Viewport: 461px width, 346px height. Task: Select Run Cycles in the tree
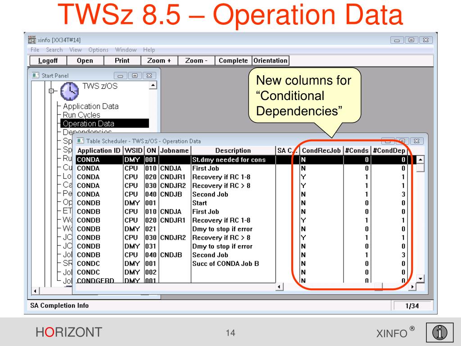point(81,115)
